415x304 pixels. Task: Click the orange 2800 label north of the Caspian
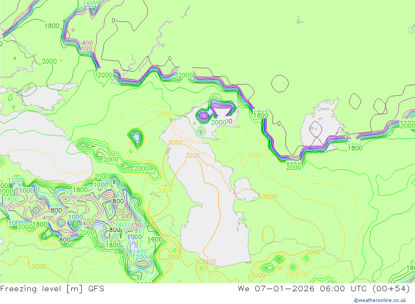coord(165,114)
